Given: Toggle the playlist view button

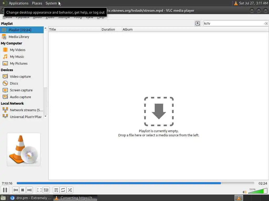Looking at the screenshot, I should click(56, 190).
